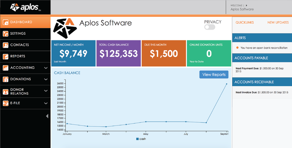Go to Contacts in the sidebar
The width and height of the screenshot is (292, 148).
(25, 45)
